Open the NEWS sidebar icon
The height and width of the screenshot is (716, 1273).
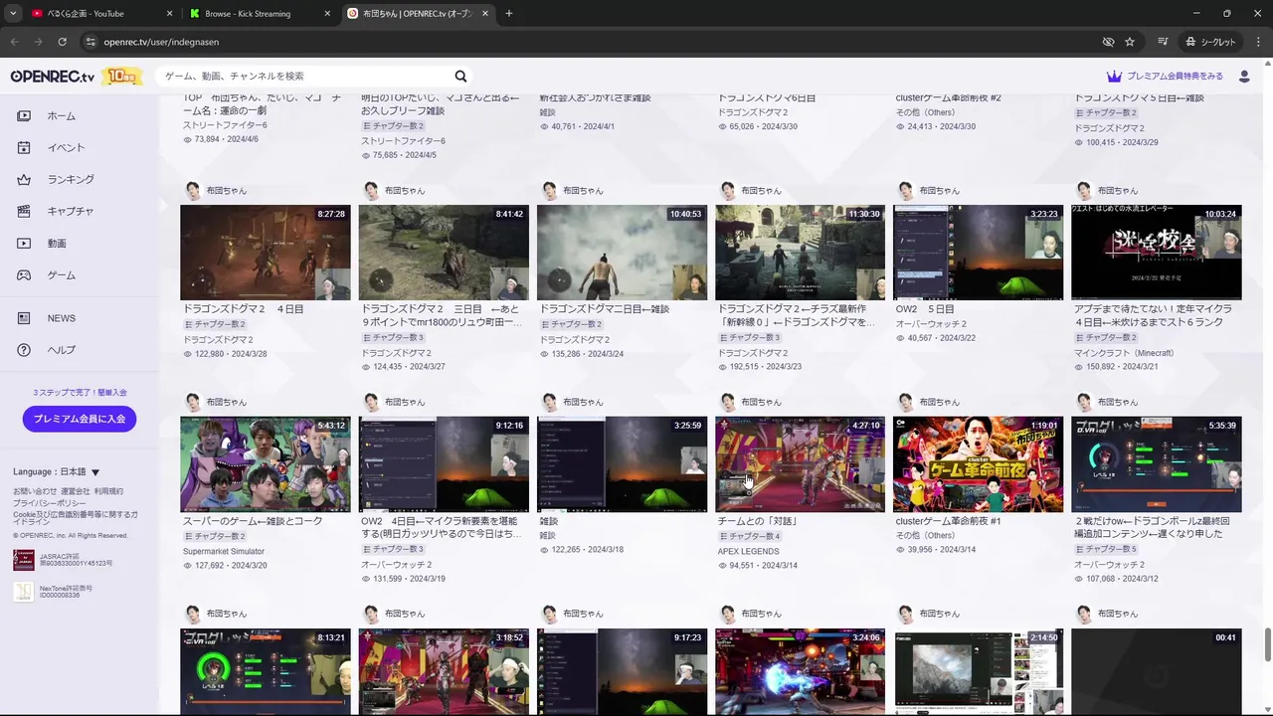25,318
